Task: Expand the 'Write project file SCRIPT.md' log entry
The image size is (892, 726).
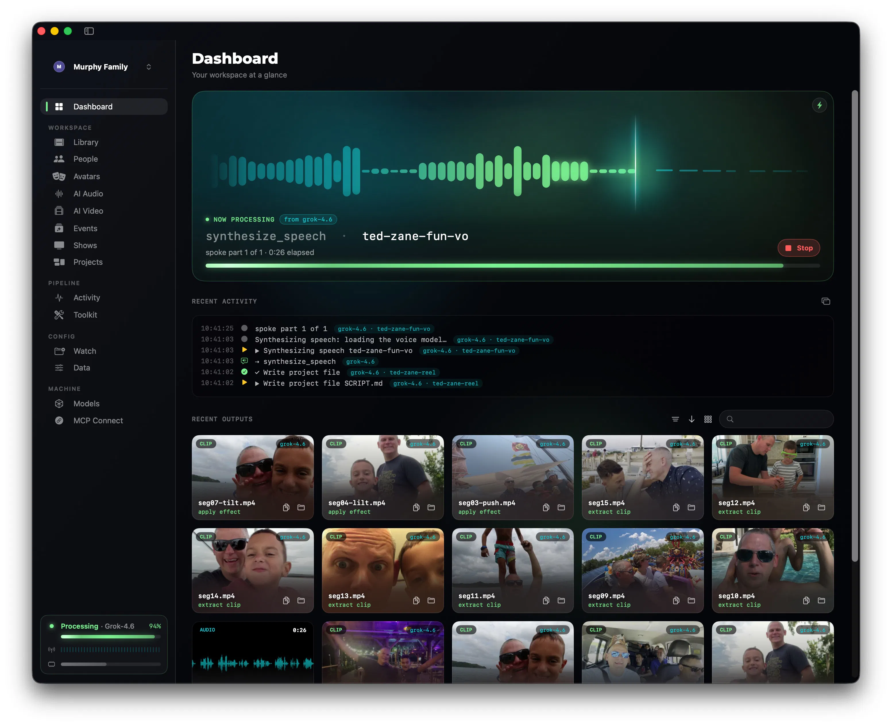Action: coord(257,383)
